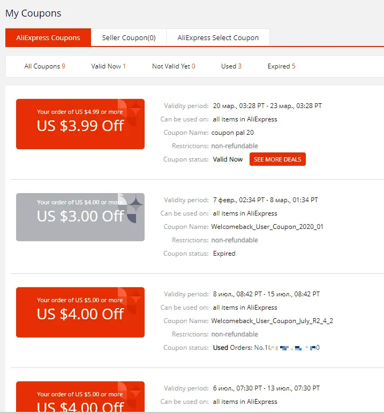Show All Coupons filter
This screenshot has height=414, width=384.
[x=44, y=66]
